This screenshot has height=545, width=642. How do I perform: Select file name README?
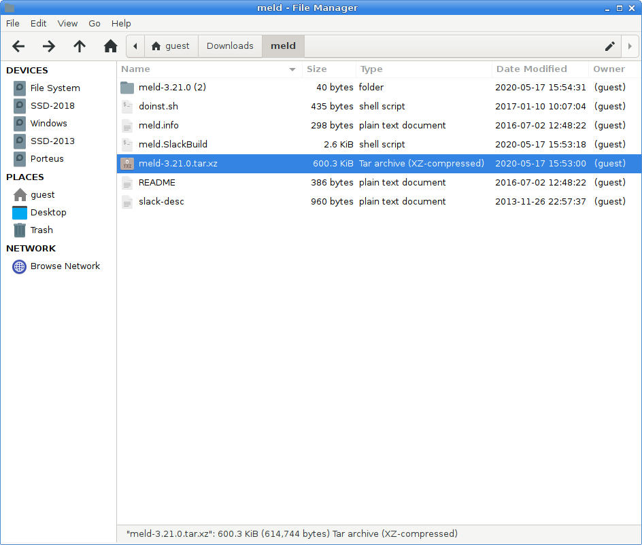click(157, 183)
